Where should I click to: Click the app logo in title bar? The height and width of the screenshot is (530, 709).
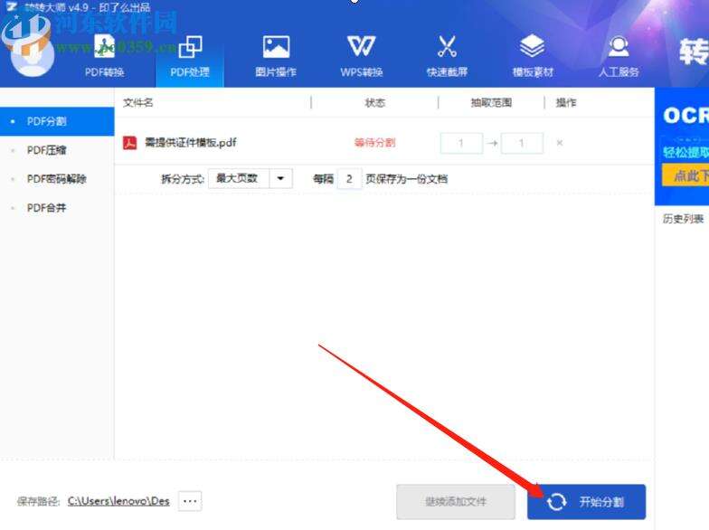pyautogui.click(x=12, y=6)
